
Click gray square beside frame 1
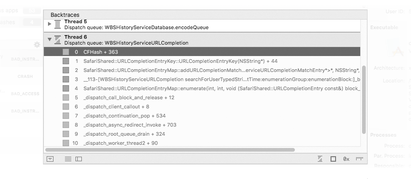(66, 61)
